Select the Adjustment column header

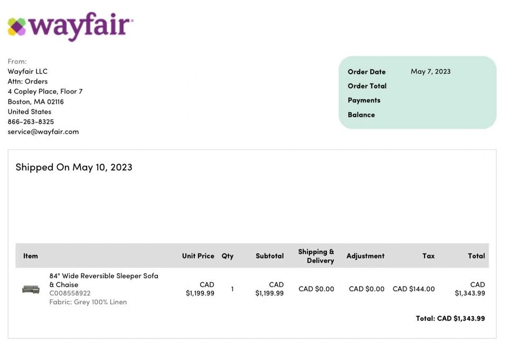[x=365, y=256]
